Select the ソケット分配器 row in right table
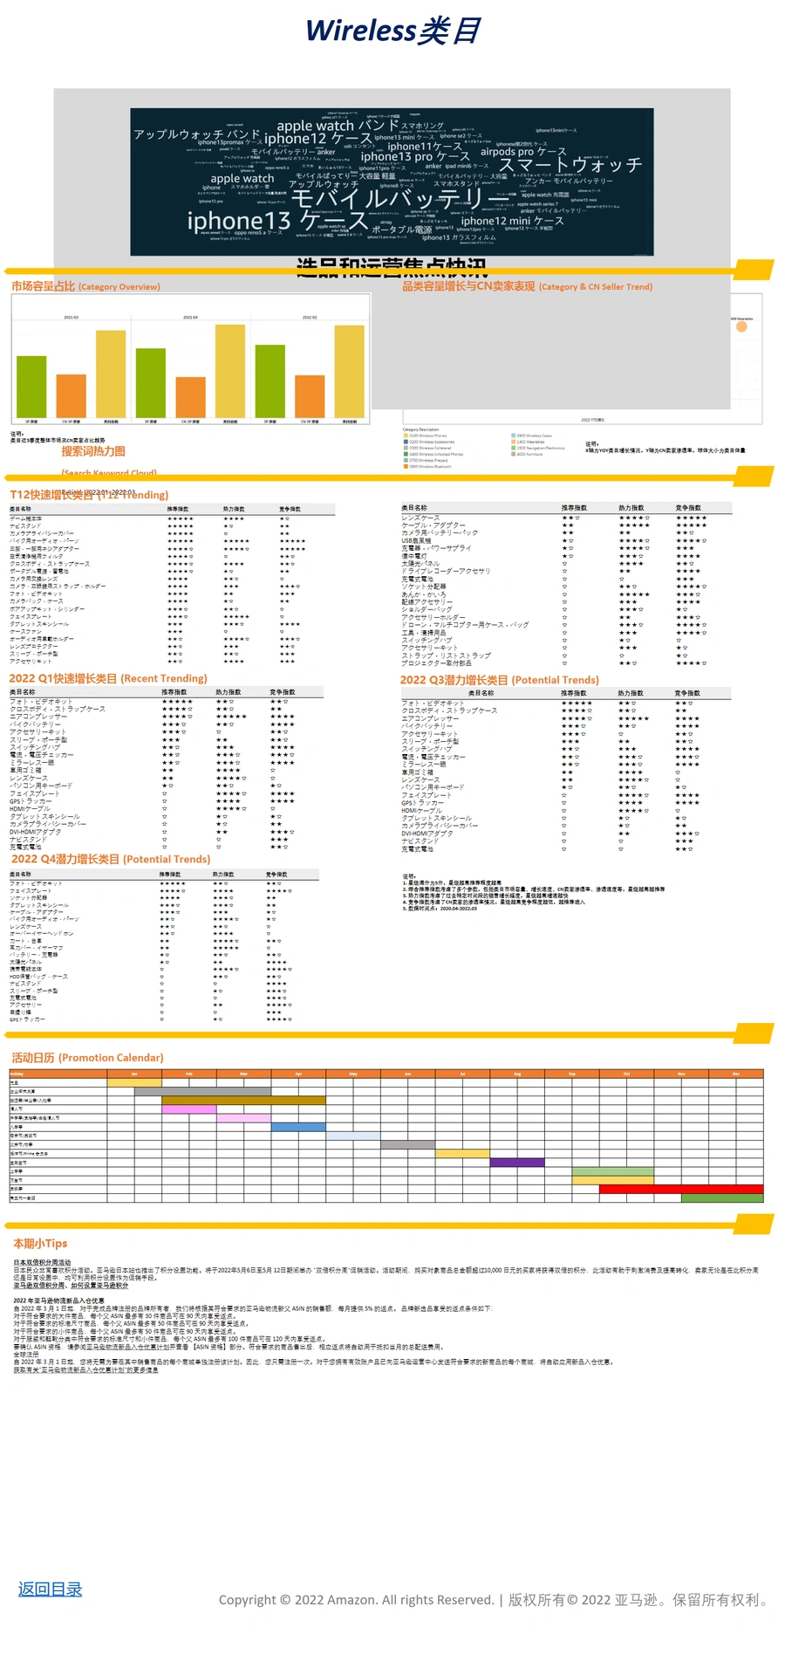Image resolution: width=785 pixels, height=1661 pixels. coord(565,587)
